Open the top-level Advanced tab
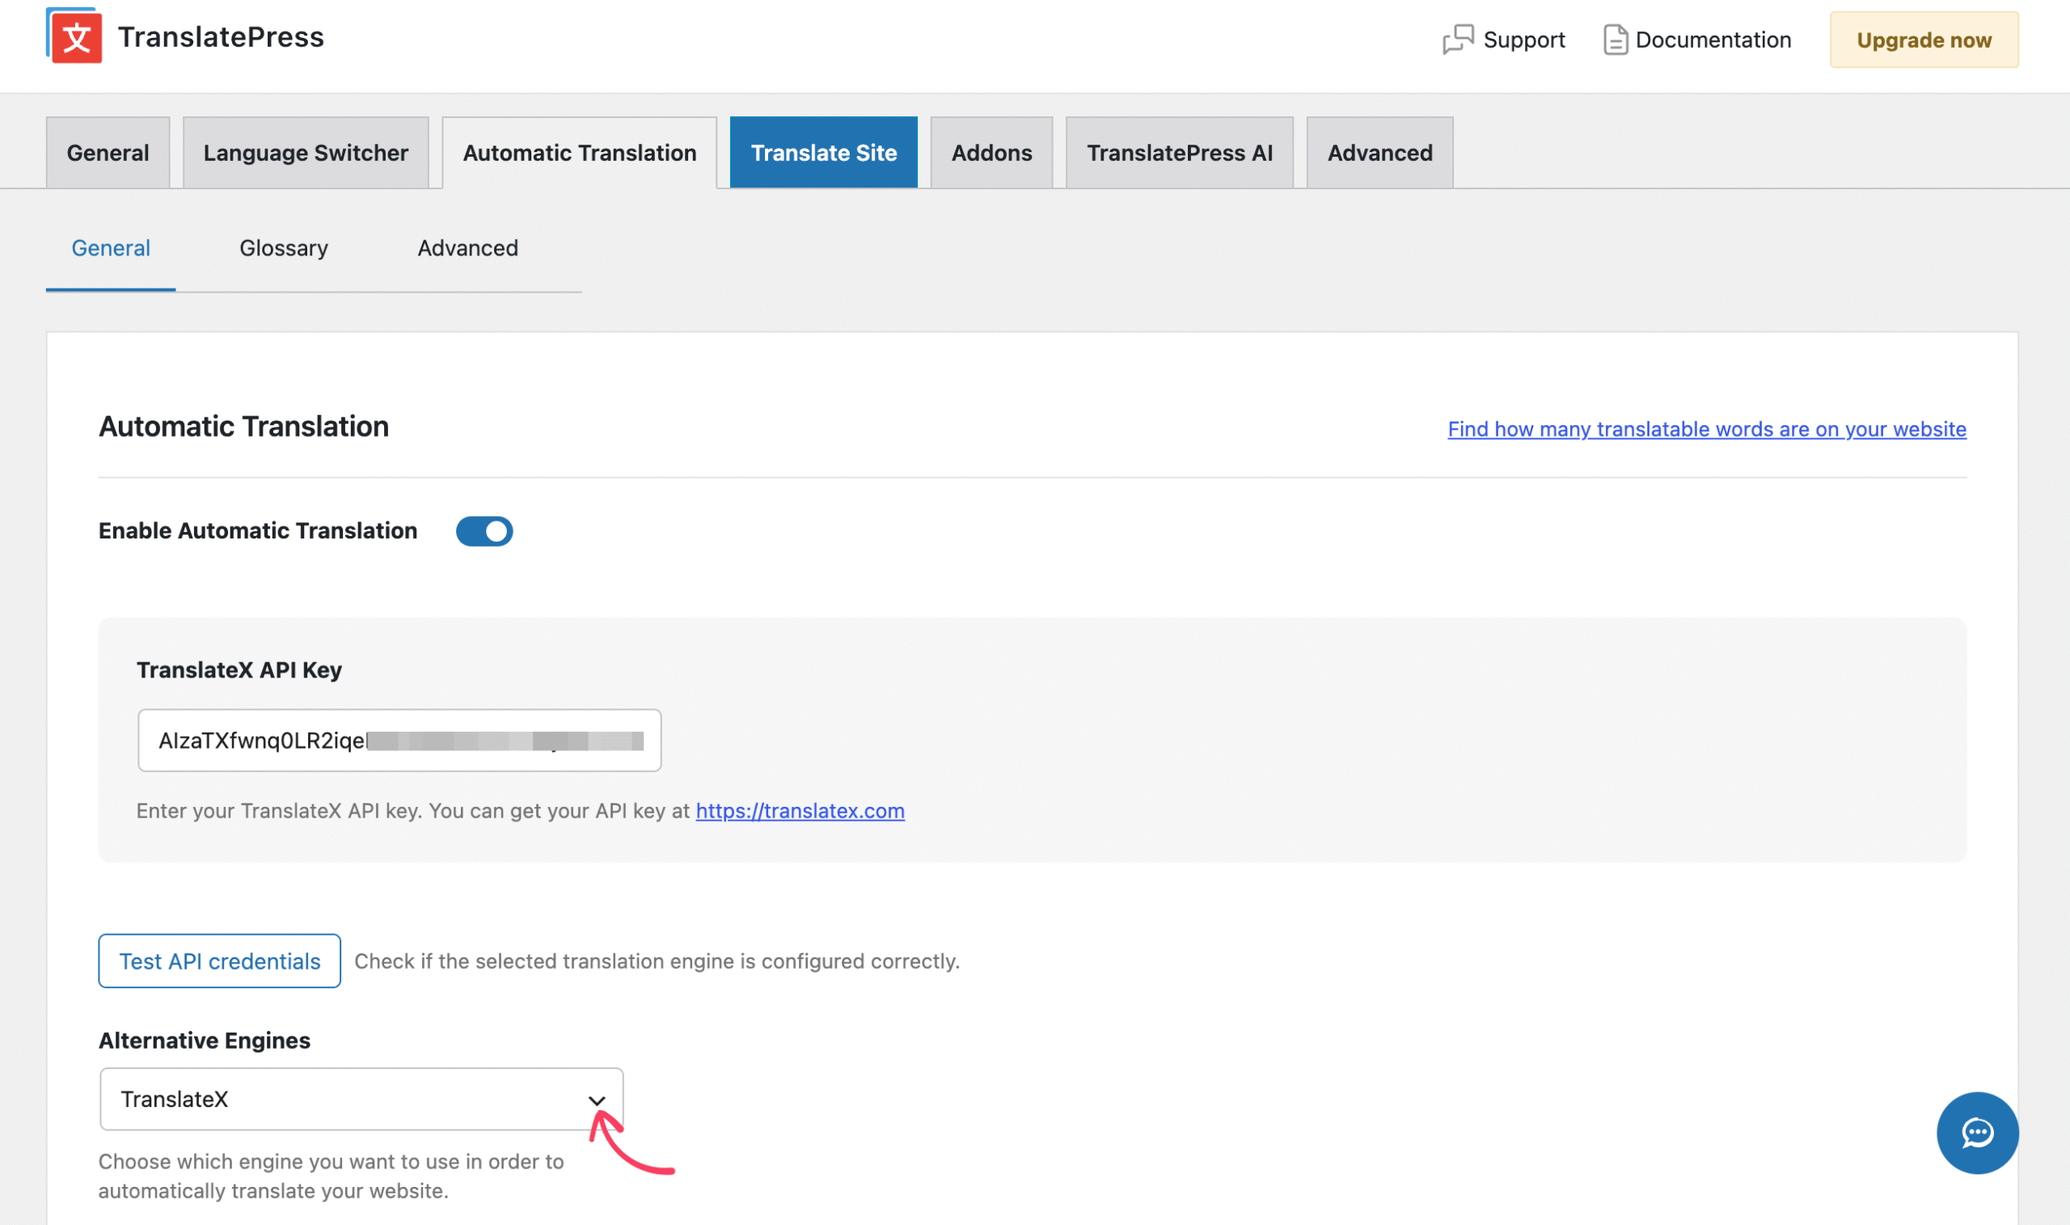The width and height of the screenshot is (2070, 1225). coord(1379,153)
